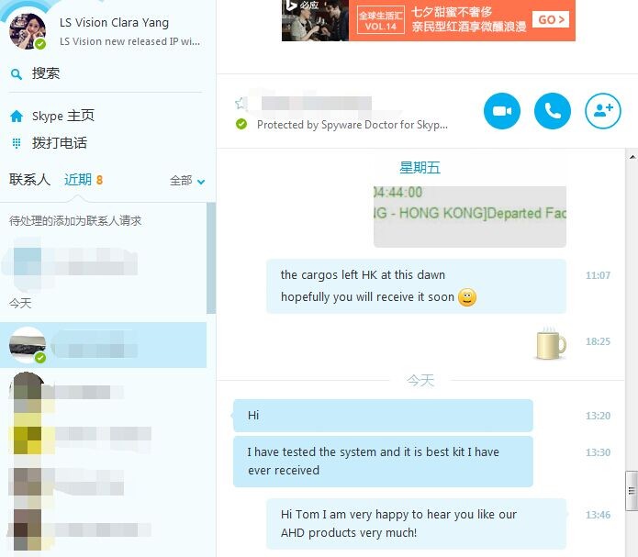This screenshot has height=557, width=638.
Task: Expand the 全部 filter dropdown
Action: coord(187,181)
